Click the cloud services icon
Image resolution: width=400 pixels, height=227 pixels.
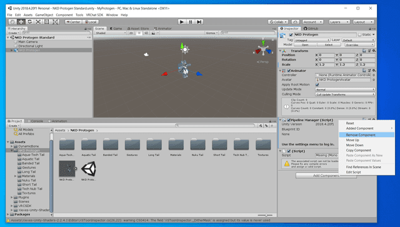(x=295, y=22)
